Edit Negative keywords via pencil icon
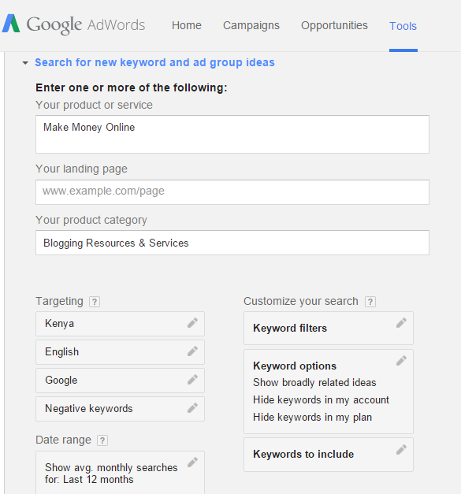This screenshot has width=461, height=494. [x=192, y=407]
